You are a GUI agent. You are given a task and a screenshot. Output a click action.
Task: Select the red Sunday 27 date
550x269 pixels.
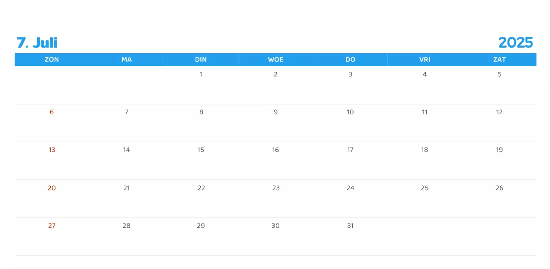pos(52,226)
